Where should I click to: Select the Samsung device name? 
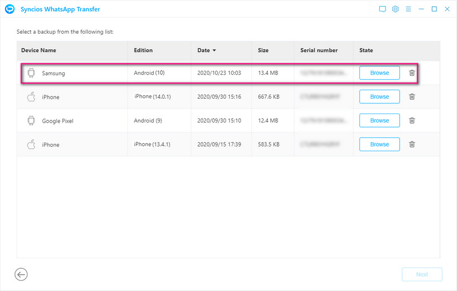(53, 74)
